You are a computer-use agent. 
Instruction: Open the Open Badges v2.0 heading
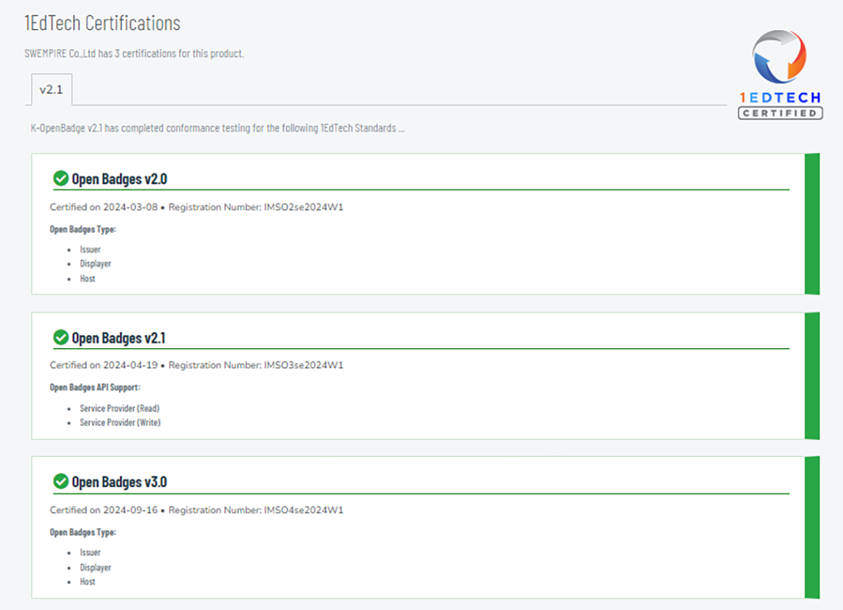[x=119, y=179]
